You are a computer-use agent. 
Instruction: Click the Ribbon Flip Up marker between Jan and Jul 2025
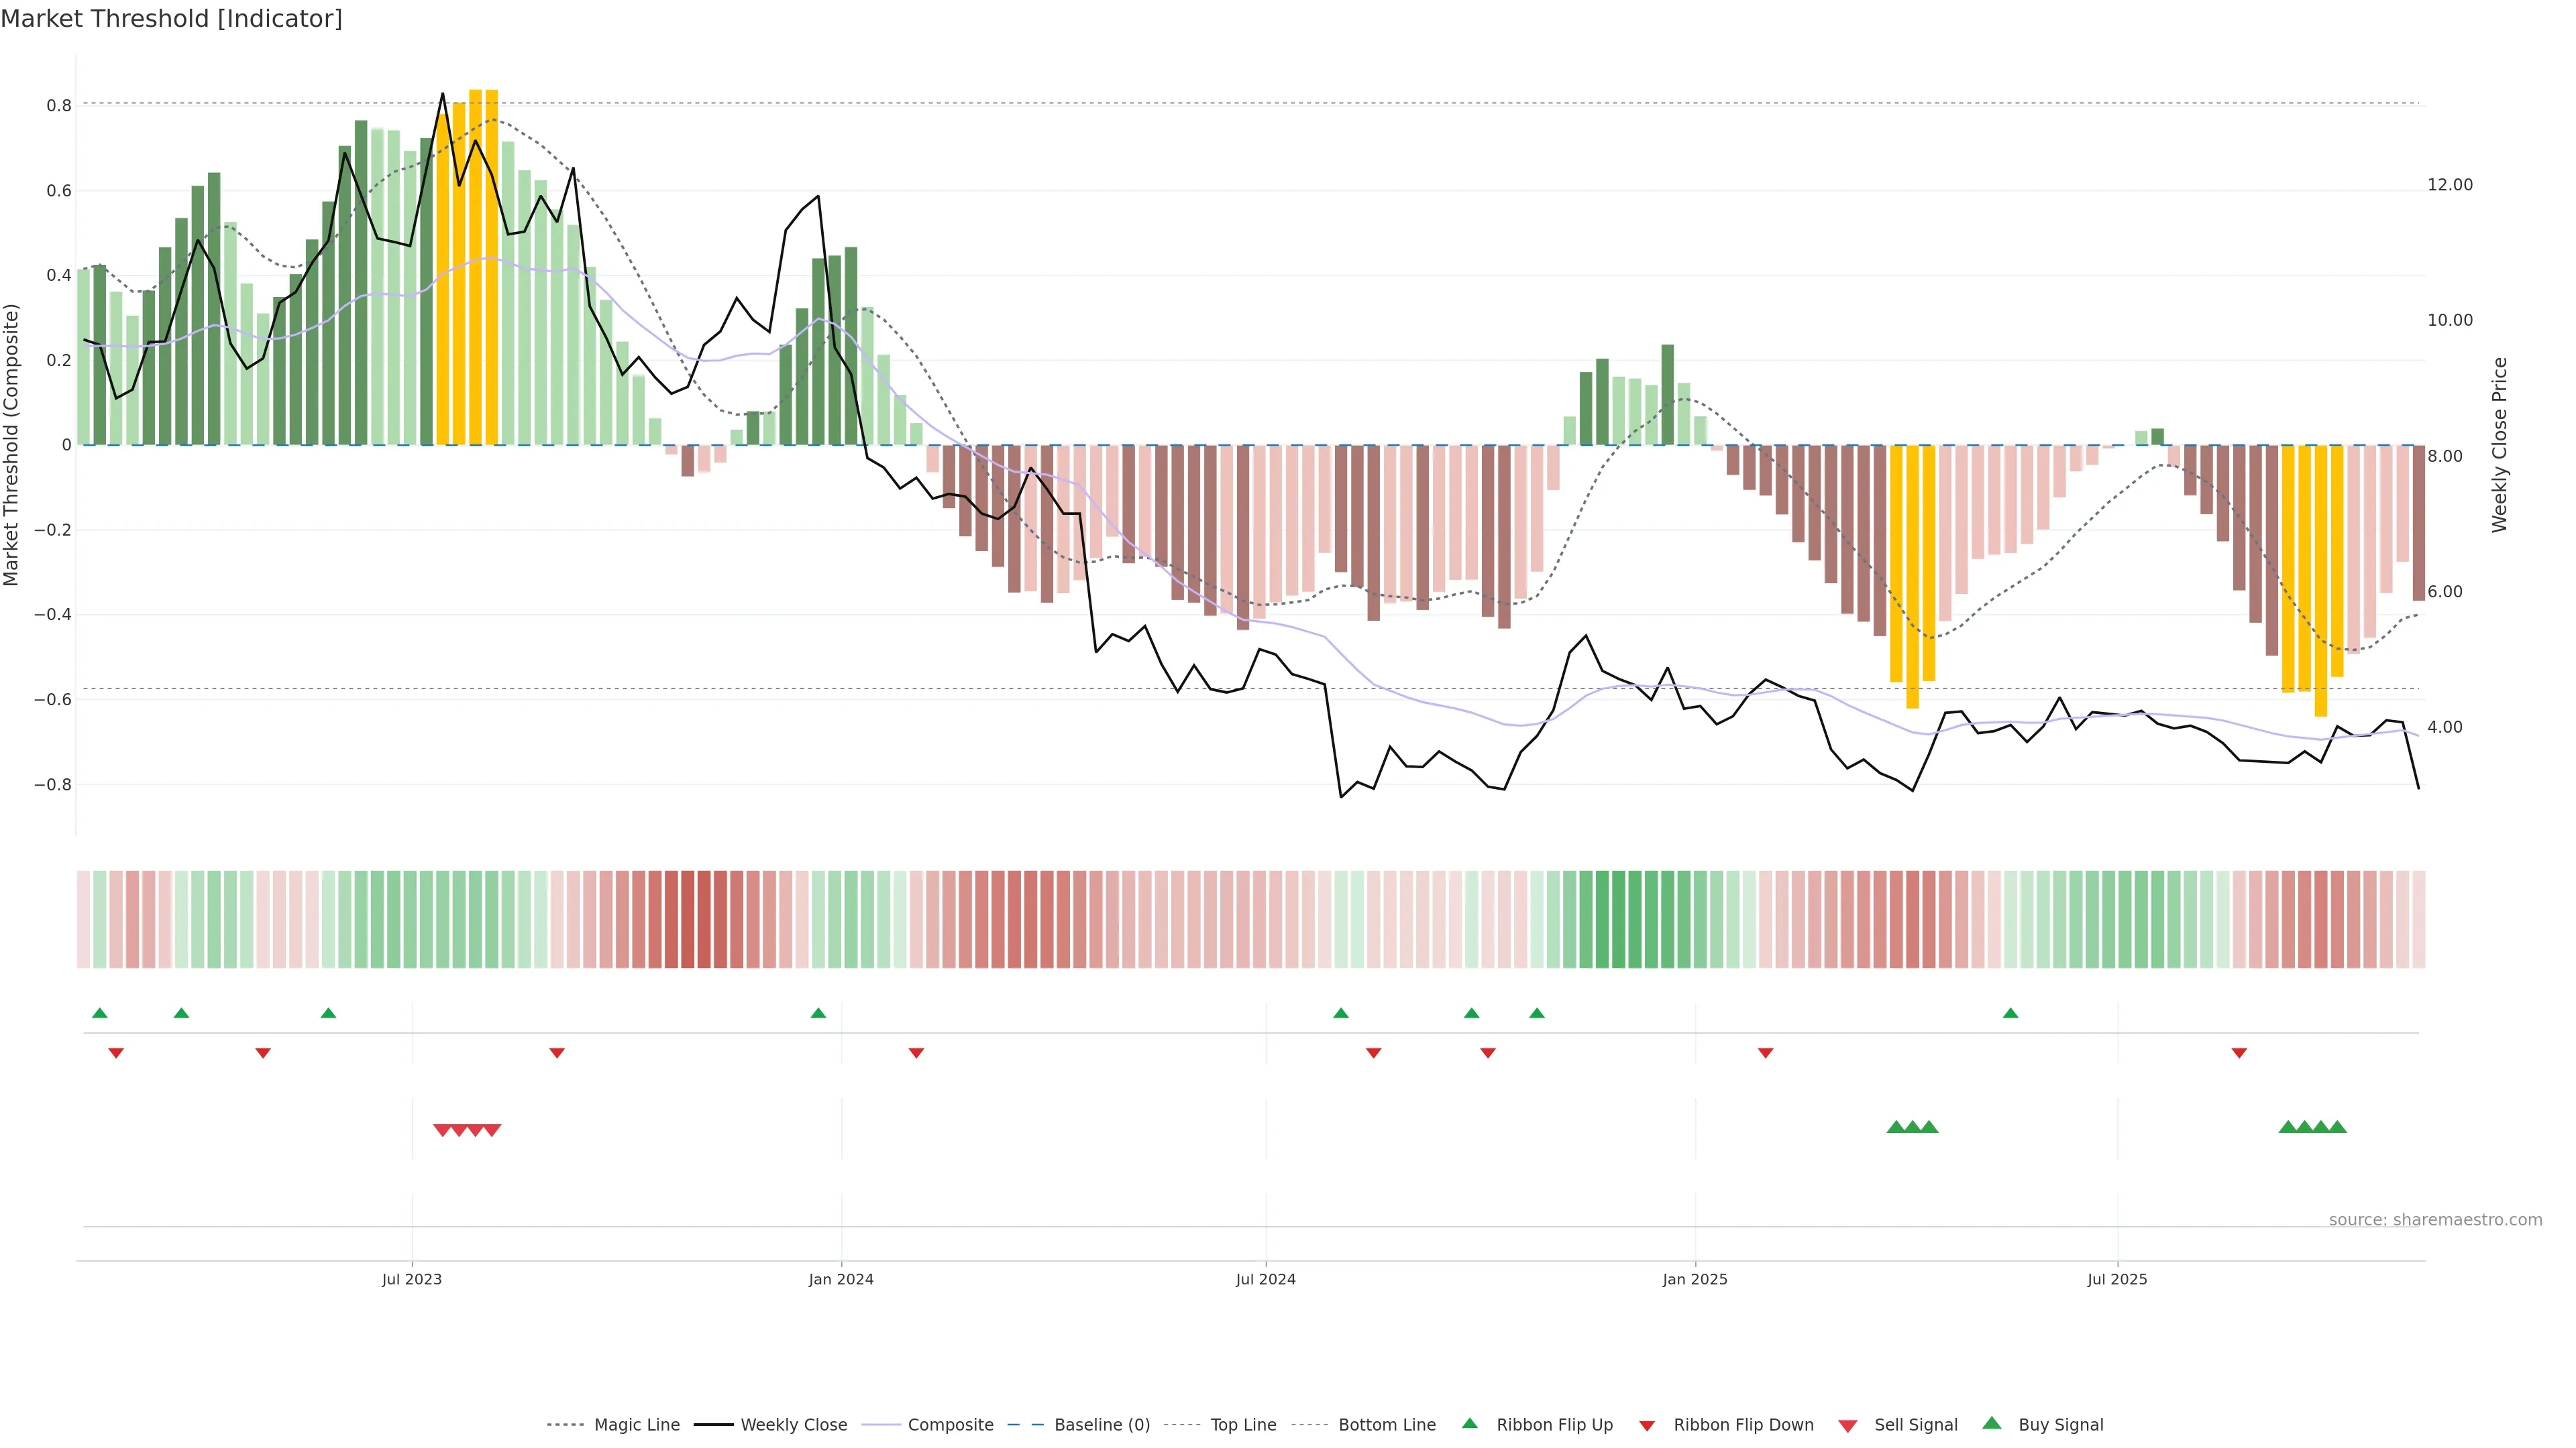[x=2010, y=1014]
